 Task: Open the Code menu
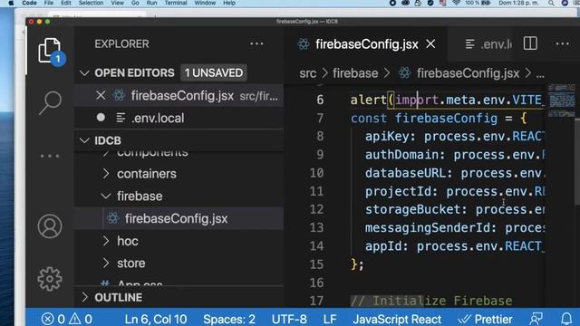[29, 3]
